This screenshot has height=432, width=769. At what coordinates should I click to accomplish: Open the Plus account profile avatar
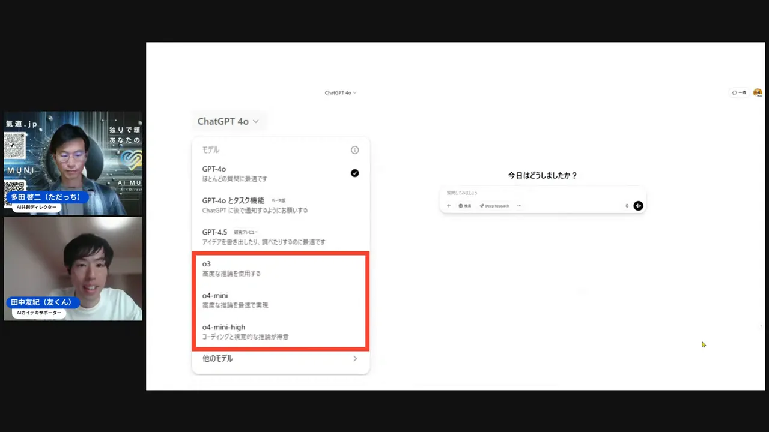coord(757,92)
